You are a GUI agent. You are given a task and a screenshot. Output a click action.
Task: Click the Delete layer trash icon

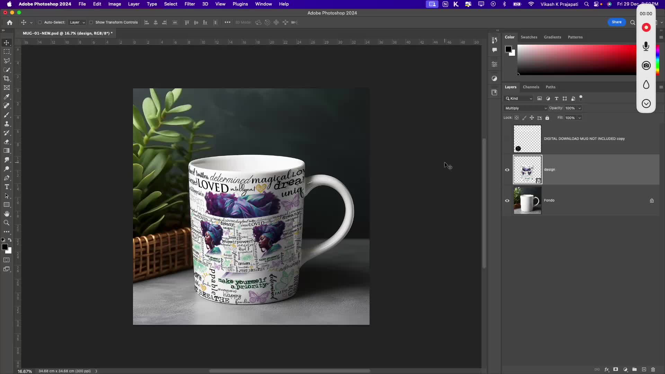click(653, 369)
